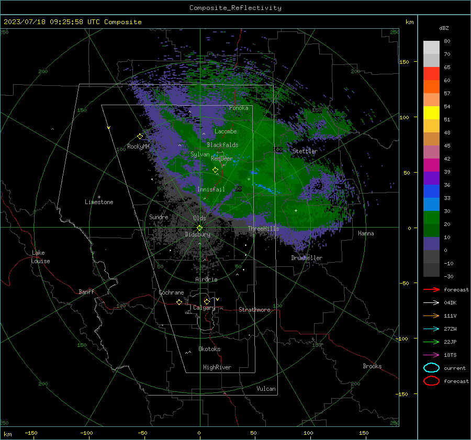The width and height of the screenshot is (471, 440).
Task: Click the yellow V marker northeast of Calgary
Action: click(218, 299)
